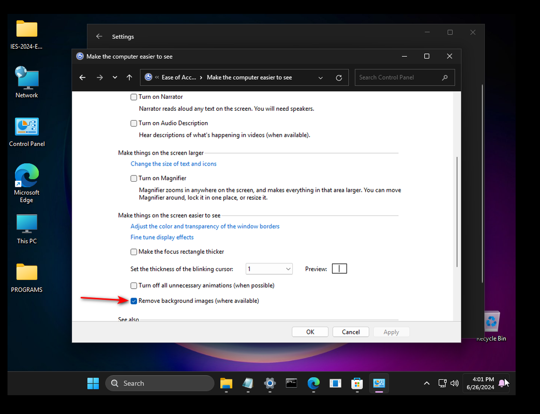Viewport: 540px width, 414px height.
Task: Click the Cancel button
Action: coord(351,332)
